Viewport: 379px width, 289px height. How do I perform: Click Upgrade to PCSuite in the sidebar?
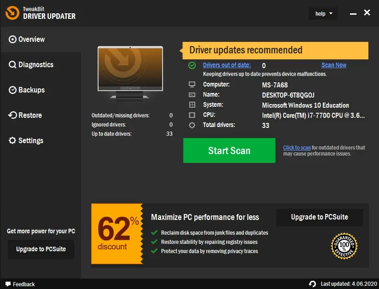(x=41, y=249)
